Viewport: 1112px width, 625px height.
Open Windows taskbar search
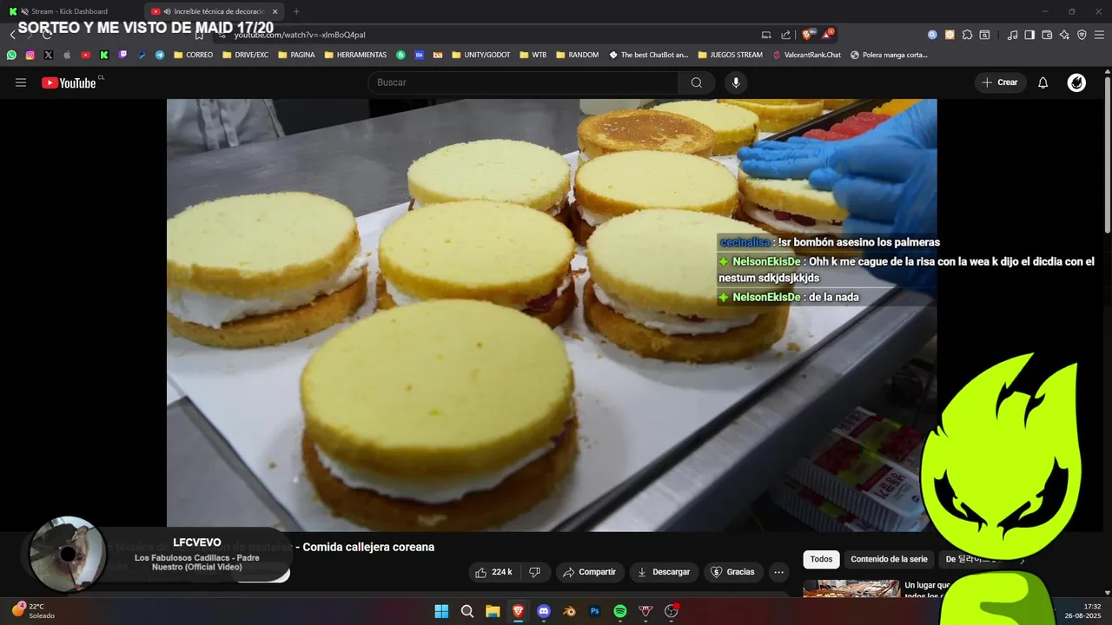click(467, 611)
